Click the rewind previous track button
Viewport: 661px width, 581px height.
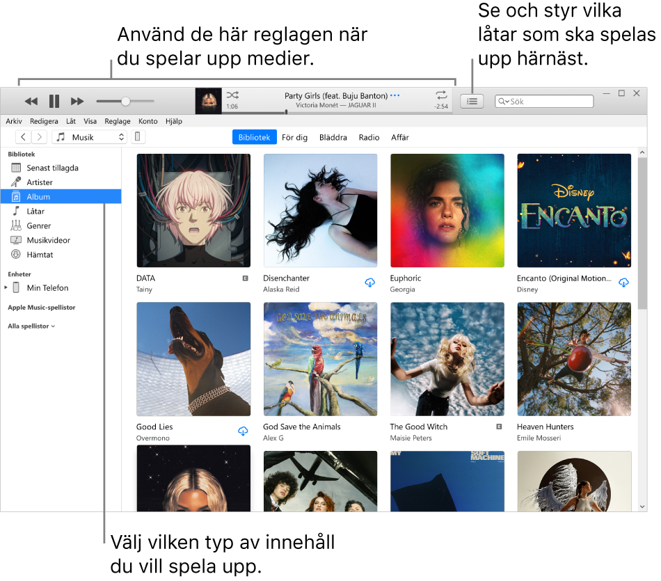pyautogui.click(x=31, y=102)
